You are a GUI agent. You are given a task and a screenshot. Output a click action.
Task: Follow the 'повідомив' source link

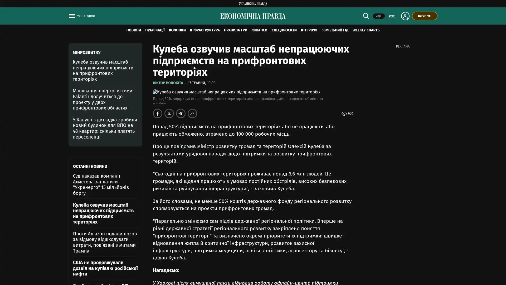[183, 146]
